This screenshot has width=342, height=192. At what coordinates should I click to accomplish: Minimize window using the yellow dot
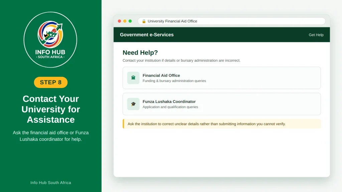coord(125,21)
